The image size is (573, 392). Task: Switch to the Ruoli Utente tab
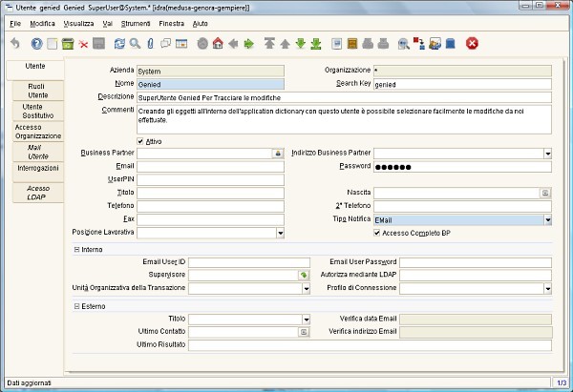click(x=38, y=91)
